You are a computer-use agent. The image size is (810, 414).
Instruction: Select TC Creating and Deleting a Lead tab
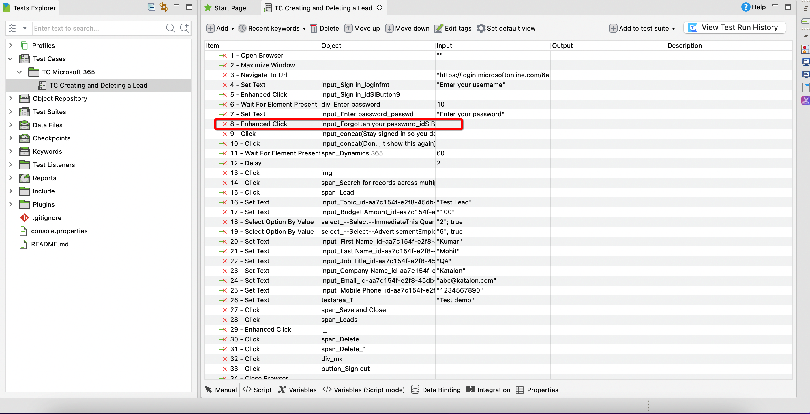coord(323,8)
